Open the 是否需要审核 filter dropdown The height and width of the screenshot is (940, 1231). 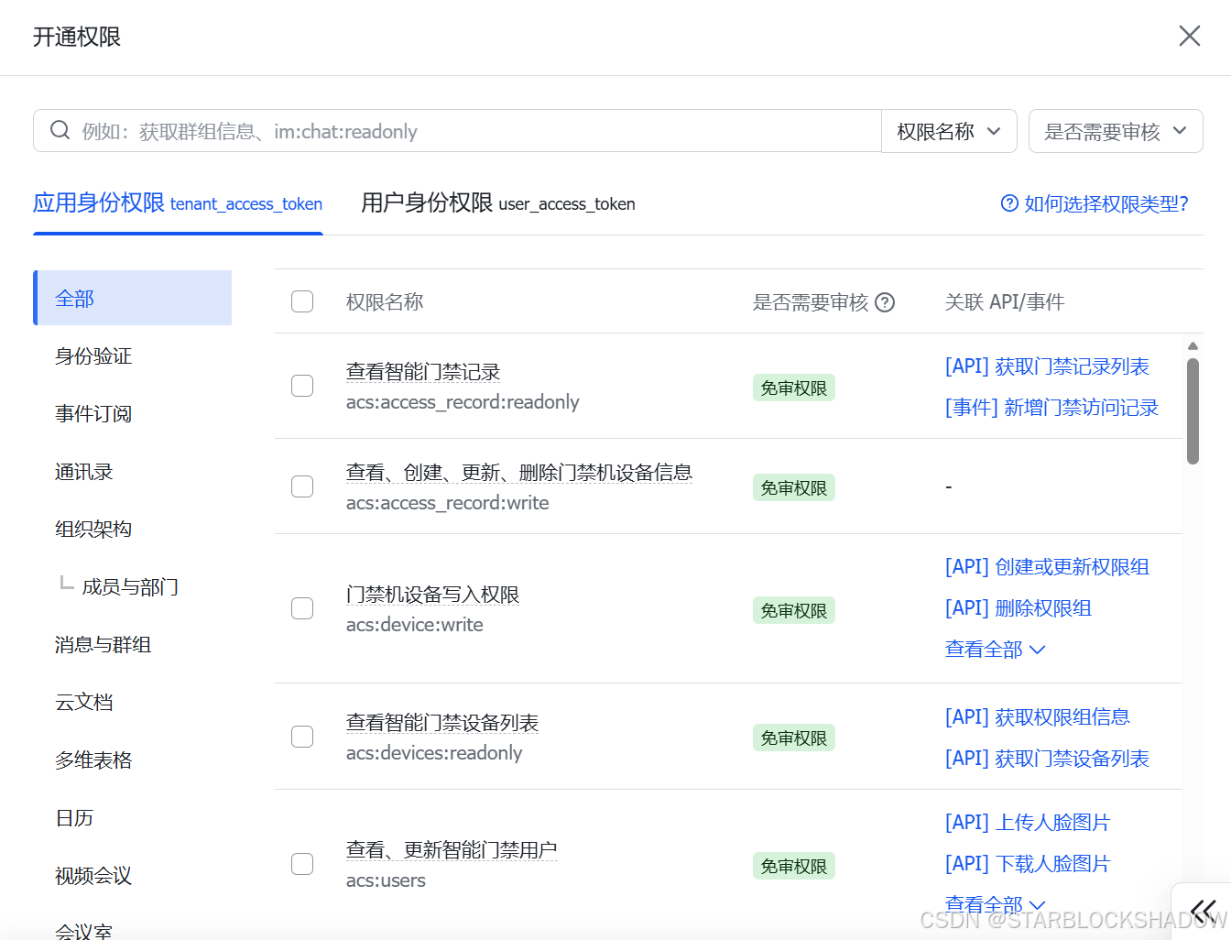(x=1116, y=130)
